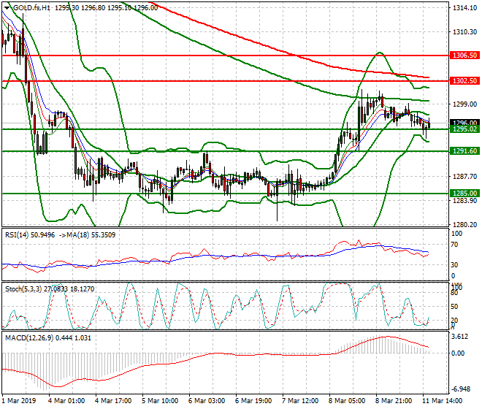Click the 6 Mar 19:00 time label
482x409 pixels.
[253, 401]
